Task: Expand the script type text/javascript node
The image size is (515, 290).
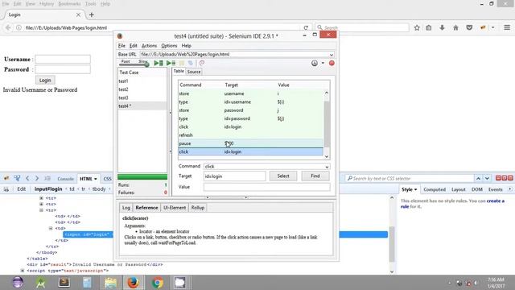Action: point(23,271)
